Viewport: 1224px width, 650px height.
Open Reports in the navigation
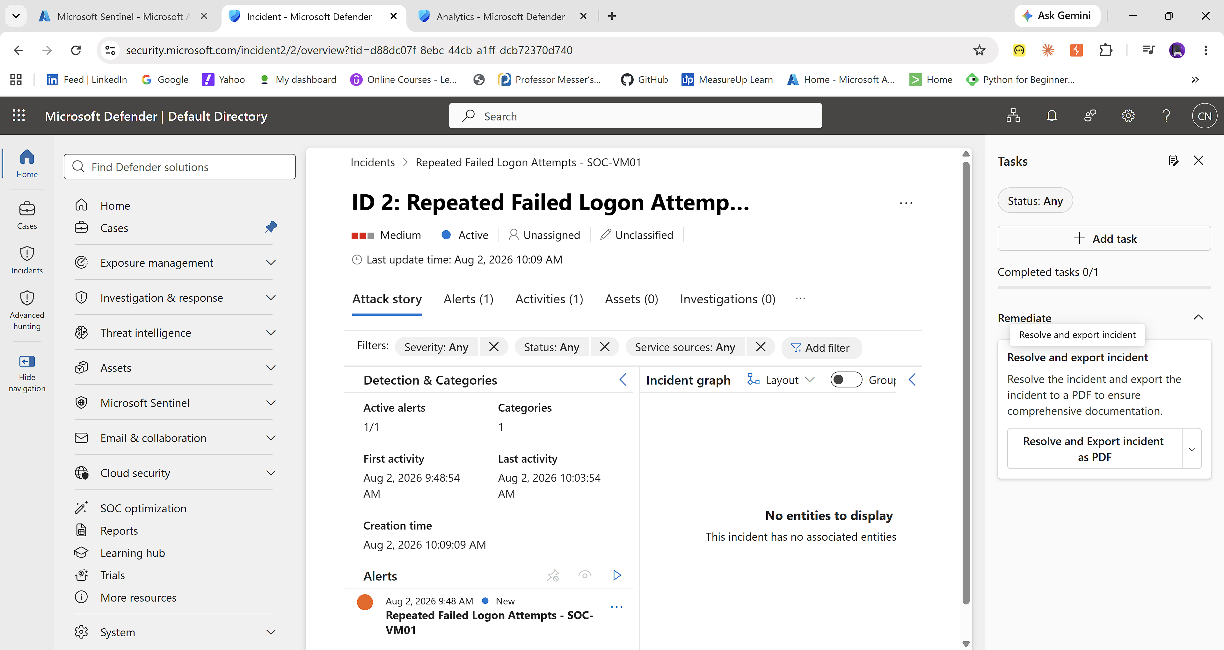(x=119, y=531)
